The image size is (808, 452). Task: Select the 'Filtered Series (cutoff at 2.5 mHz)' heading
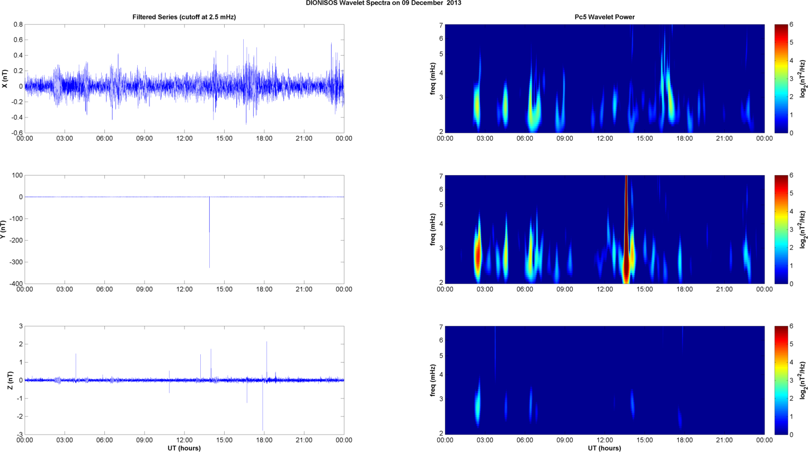[x=184, y=17]
